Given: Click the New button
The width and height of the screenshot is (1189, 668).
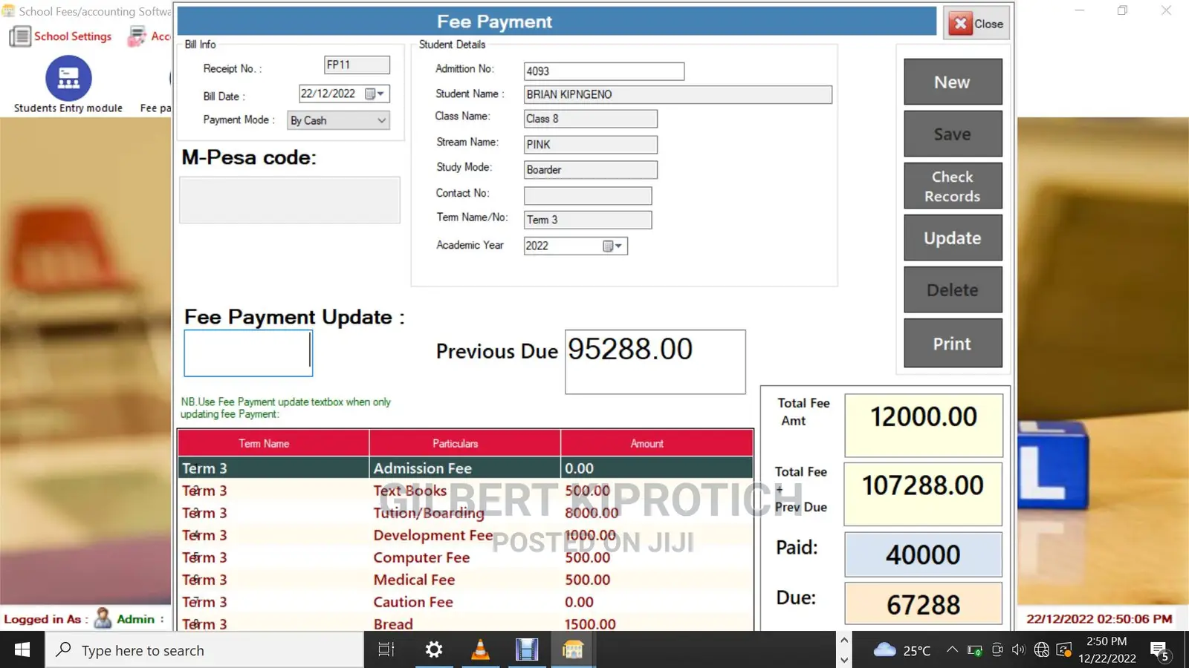Looking at the screenshot, I should (x=953, y=82).
